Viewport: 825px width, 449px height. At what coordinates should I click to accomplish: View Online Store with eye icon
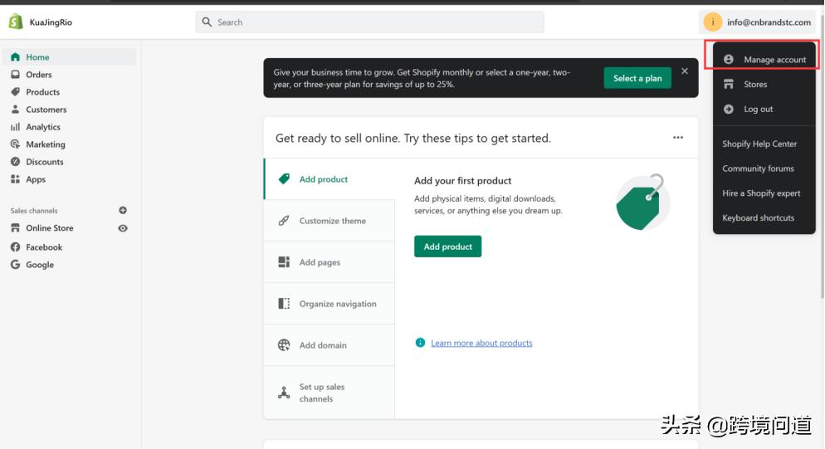click(x=123, y=228)
